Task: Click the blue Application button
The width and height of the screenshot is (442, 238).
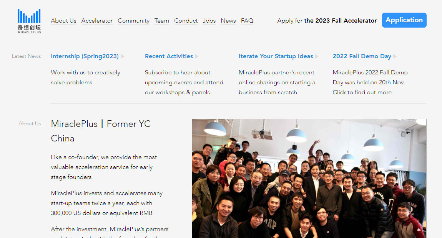Action: tap(404, 20)
